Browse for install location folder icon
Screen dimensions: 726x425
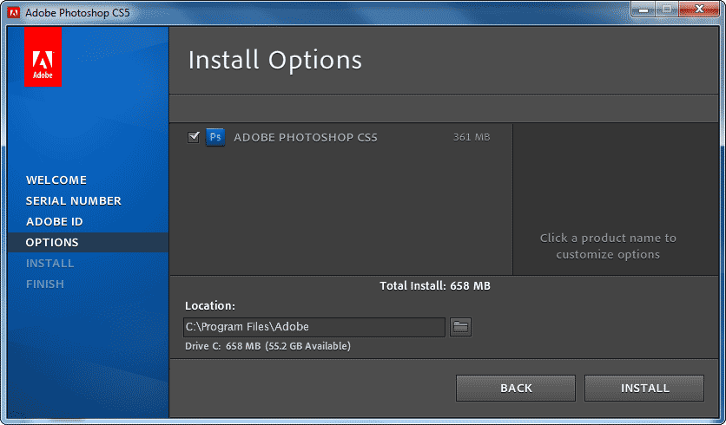(460, 327)
